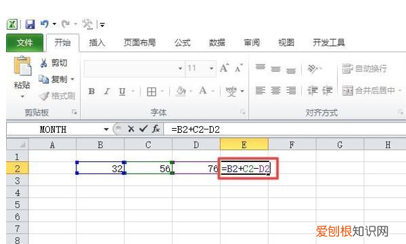Click the formula bar showing =B2+C2-D2
This screenshot has height=244, width=406.
pyautogui.click(x=285, y=129)
